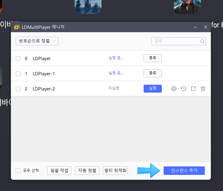223x191 pixels.
Task: Select the LDPlayer-2 instance name
Action: pyautogui.click(x=44, y=89)
